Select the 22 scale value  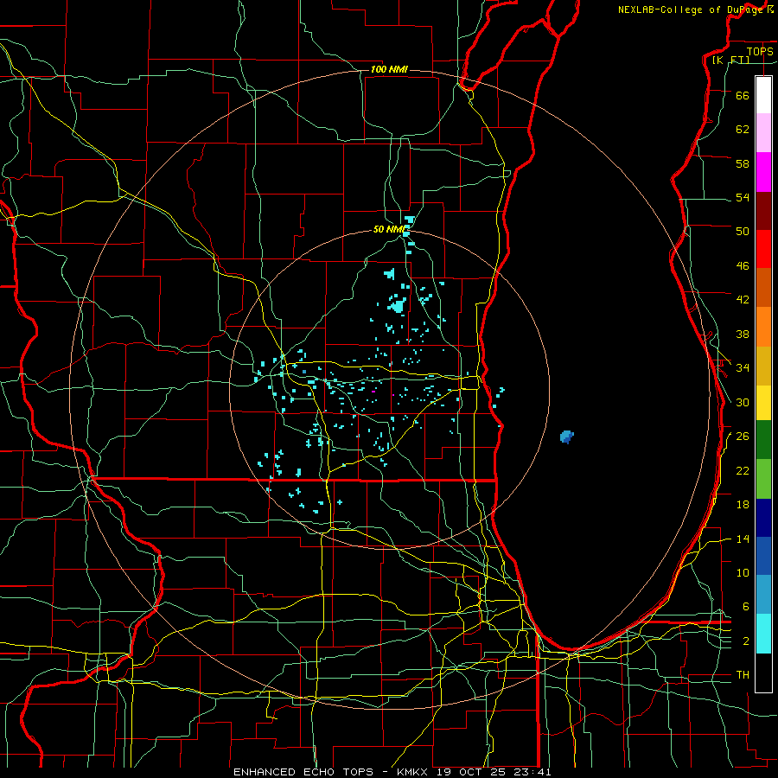pos(743,470)
